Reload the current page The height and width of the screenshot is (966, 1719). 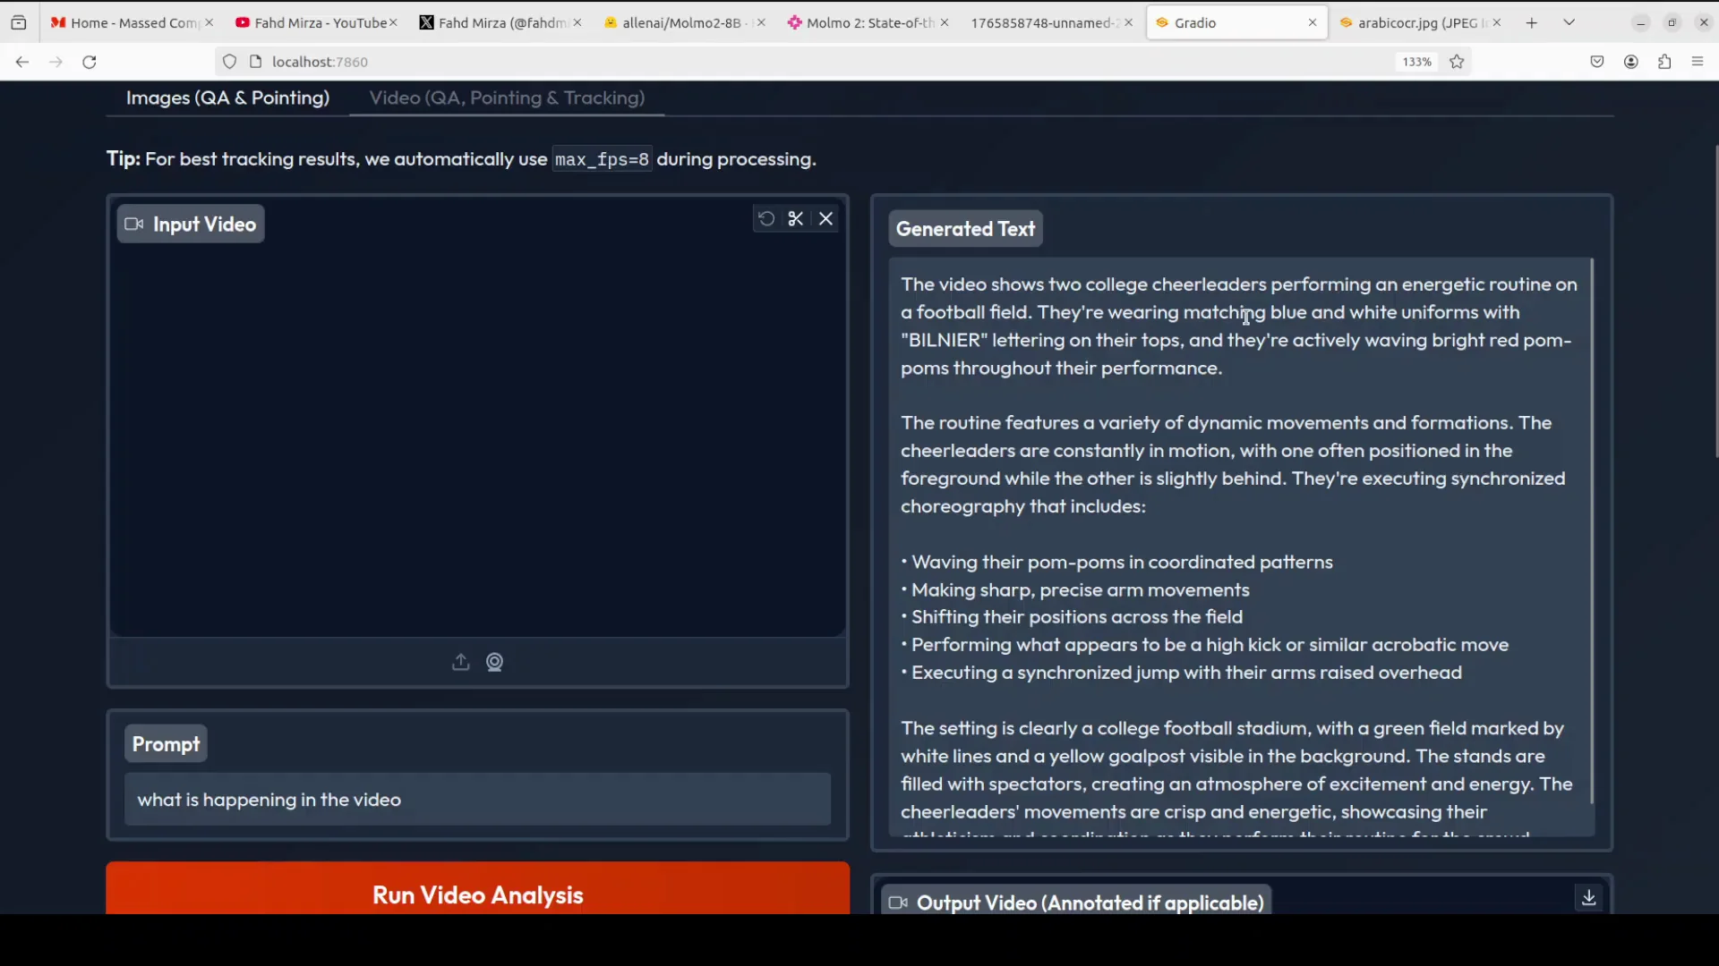(90, 62)
